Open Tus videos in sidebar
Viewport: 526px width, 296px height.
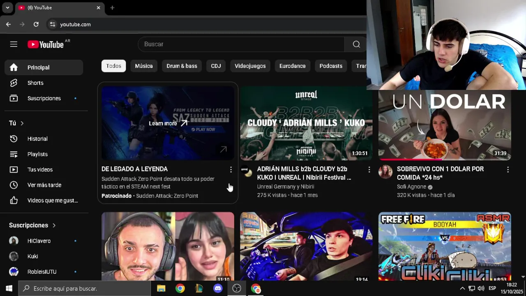pyautogui.click(x=44, y=170)
